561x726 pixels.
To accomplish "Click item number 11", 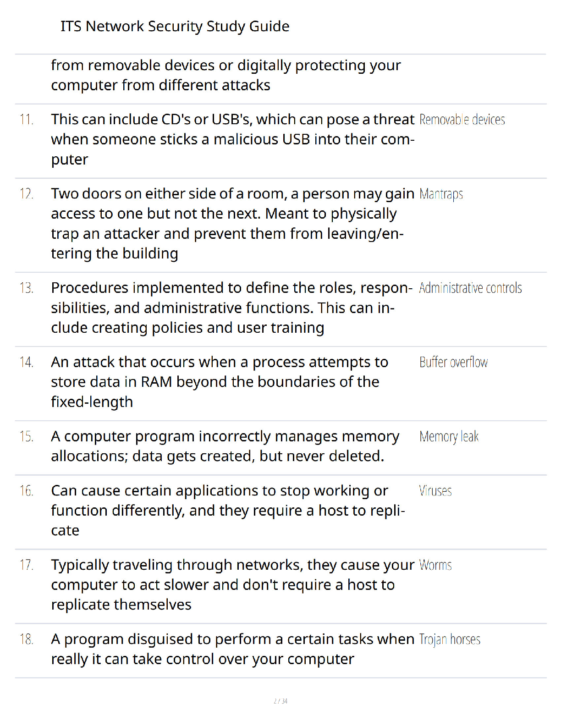I will tap(27, 120).
